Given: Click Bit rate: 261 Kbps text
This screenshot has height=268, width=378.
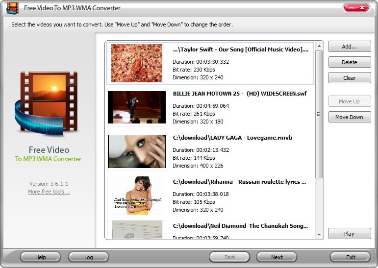Looking at the screenshot, I should (x=194, y=114).
